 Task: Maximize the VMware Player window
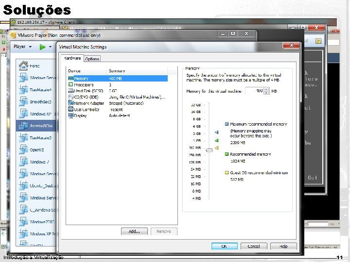coord(232,33)
